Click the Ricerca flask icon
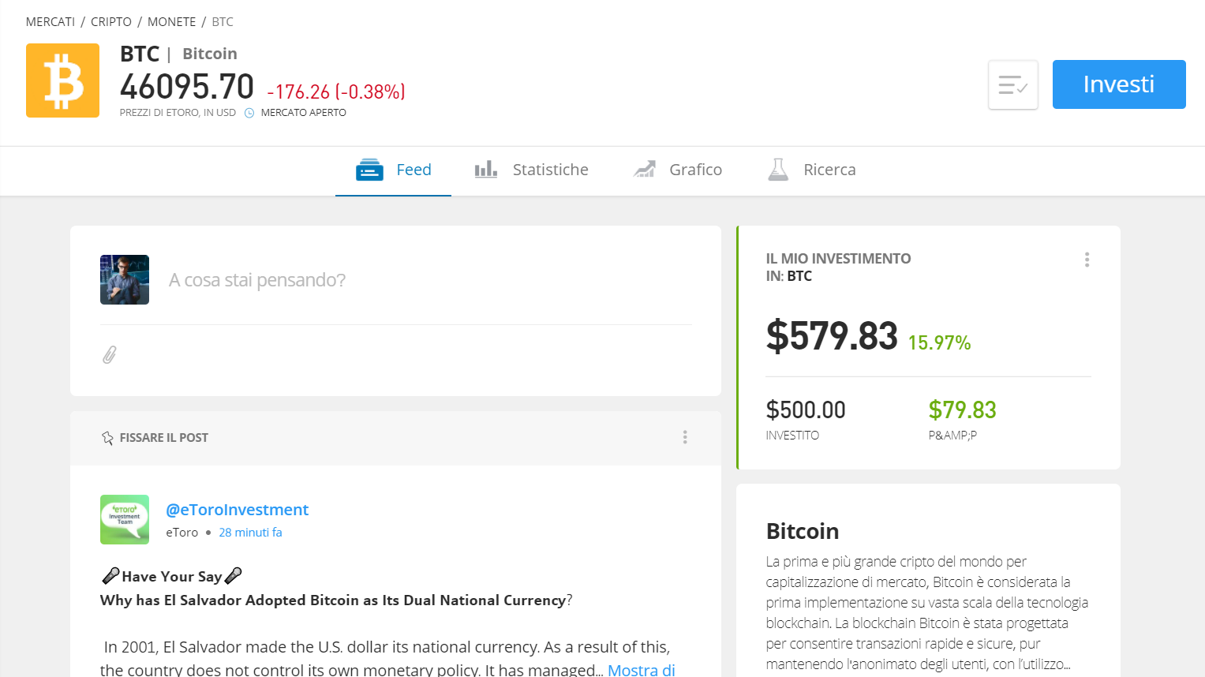Viewport: 1205px width, 677px height. tap(778, 169)
